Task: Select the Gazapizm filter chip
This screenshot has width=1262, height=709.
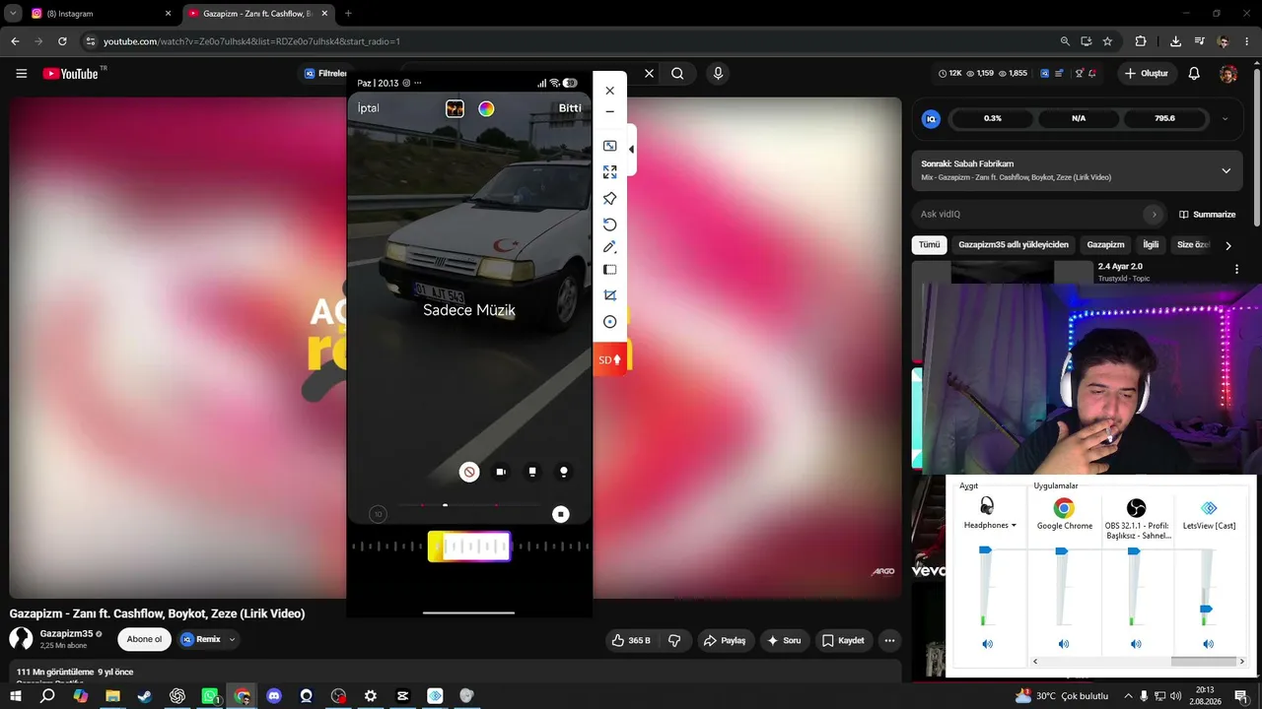Action: tap(1105, 245)
